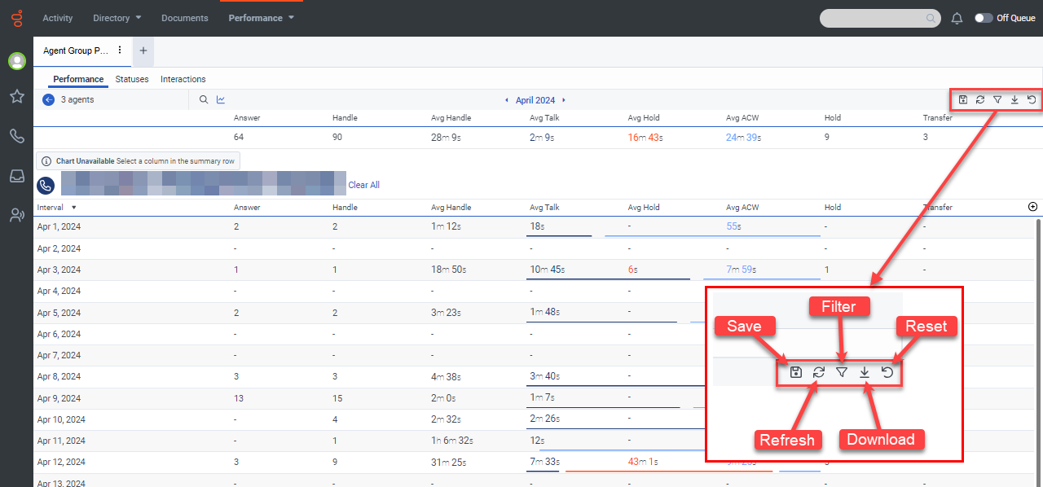Expand the Directory dropdown menu

point(117,18)
